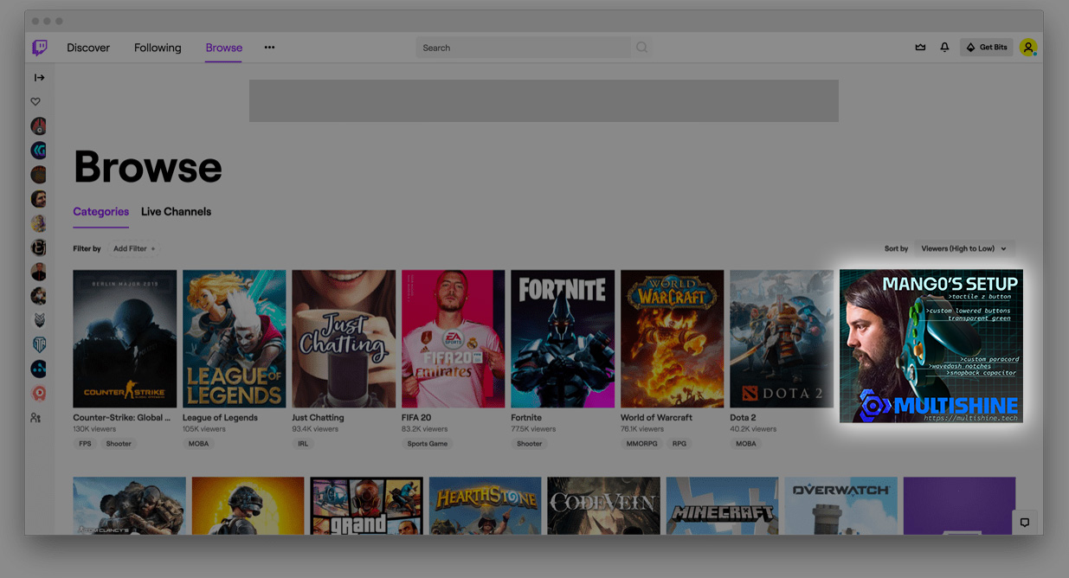This screenshot has width=1069, height=578.
Task: Click the heart followed-channels icon in the sidebar
Action: (35, 102)
